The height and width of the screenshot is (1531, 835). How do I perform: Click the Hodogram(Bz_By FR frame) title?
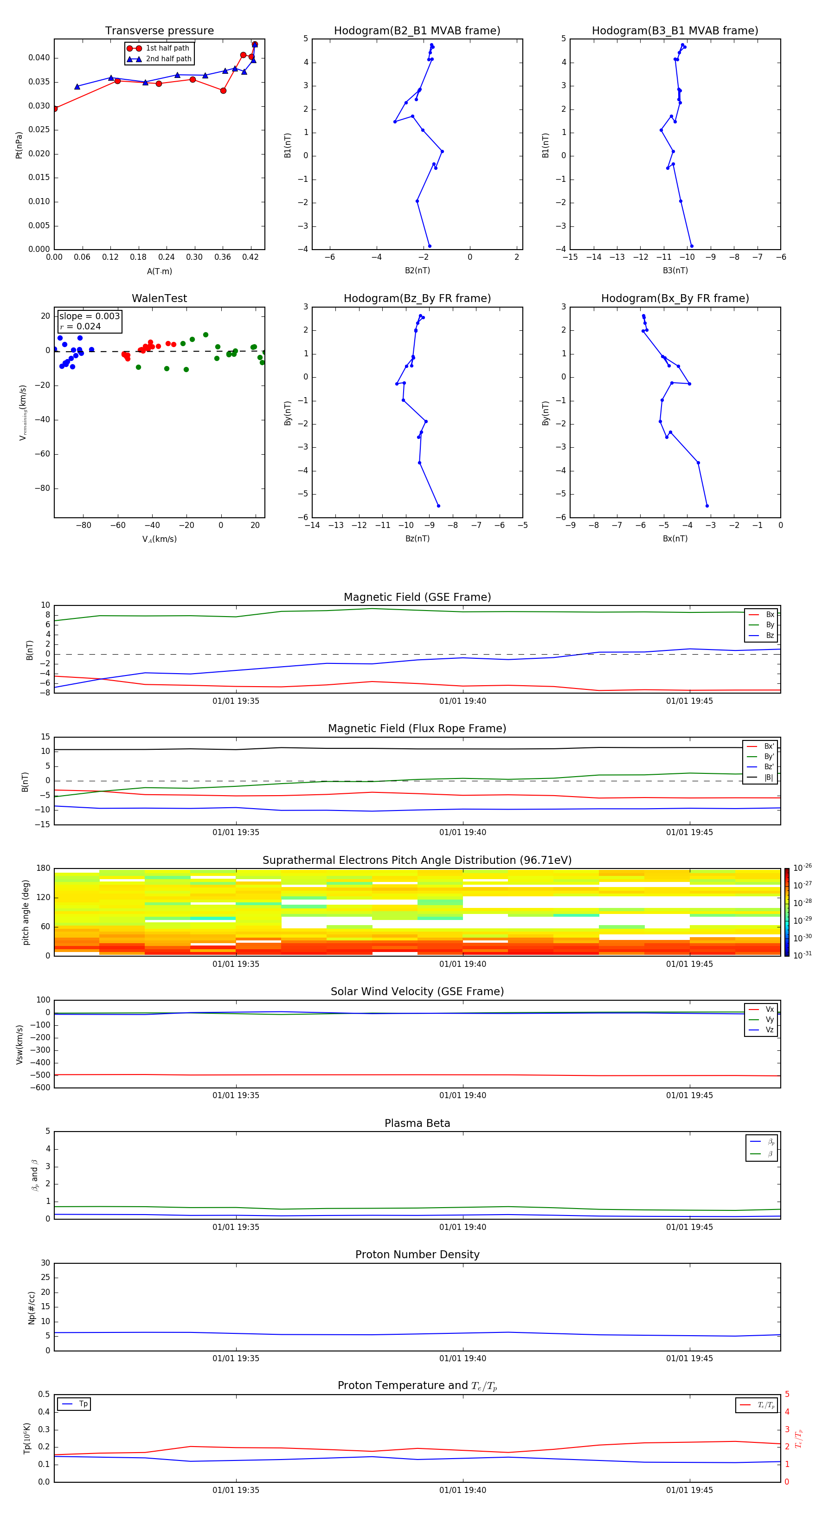[417, 298]
